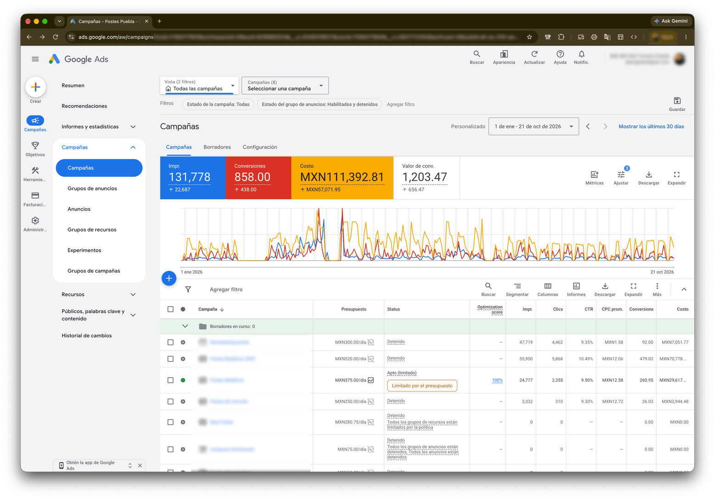This screenshot has width=715, height=499.
Task: Open the Herramientas tools icon
Action: [35, 170]
